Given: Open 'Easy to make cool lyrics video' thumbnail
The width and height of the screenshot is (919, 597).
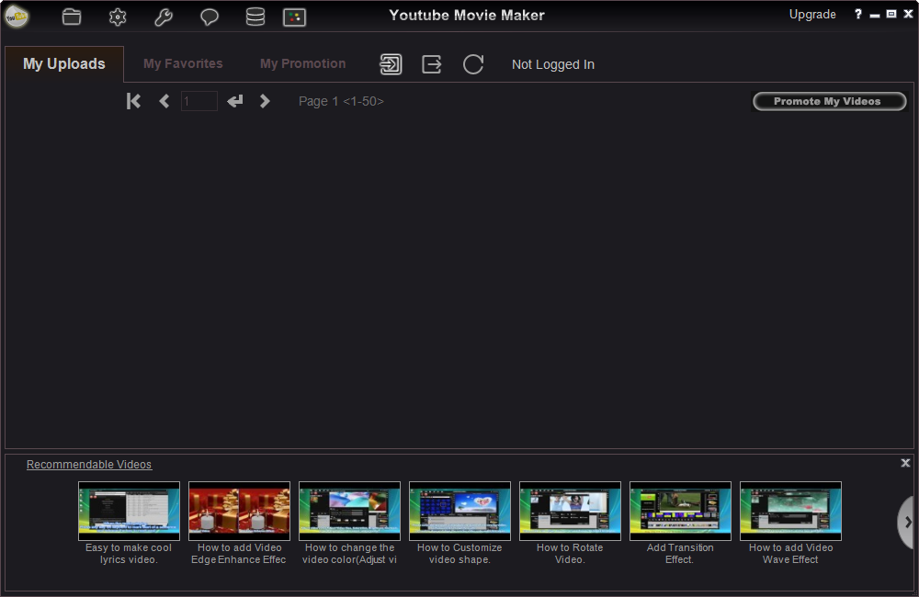Looking at the screenshot, I should coord(129,511).
